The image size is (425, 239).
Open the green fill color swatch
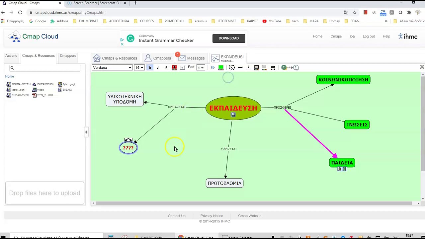tap(221, 67)
